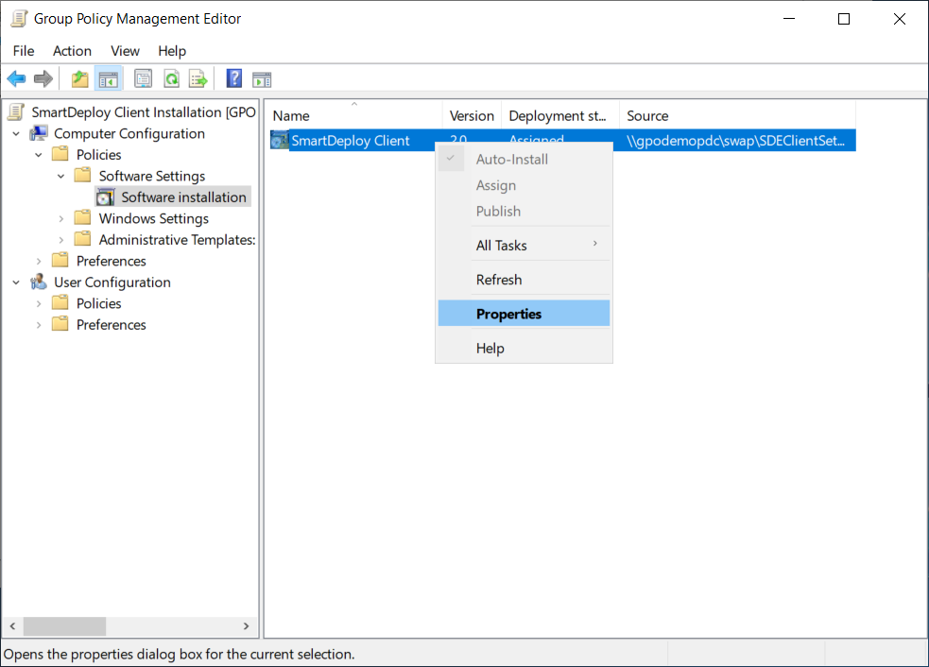Maximize the Group Policy Management Editor window
The width and height of the screenshot is (929, 667).
click(x=844, y=19)
